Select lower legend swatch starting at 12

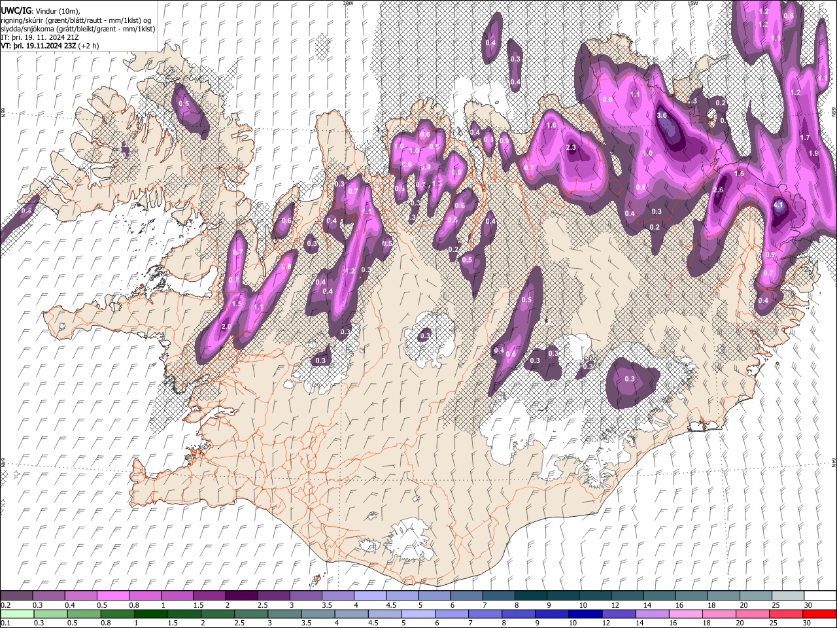coord(618,614)
